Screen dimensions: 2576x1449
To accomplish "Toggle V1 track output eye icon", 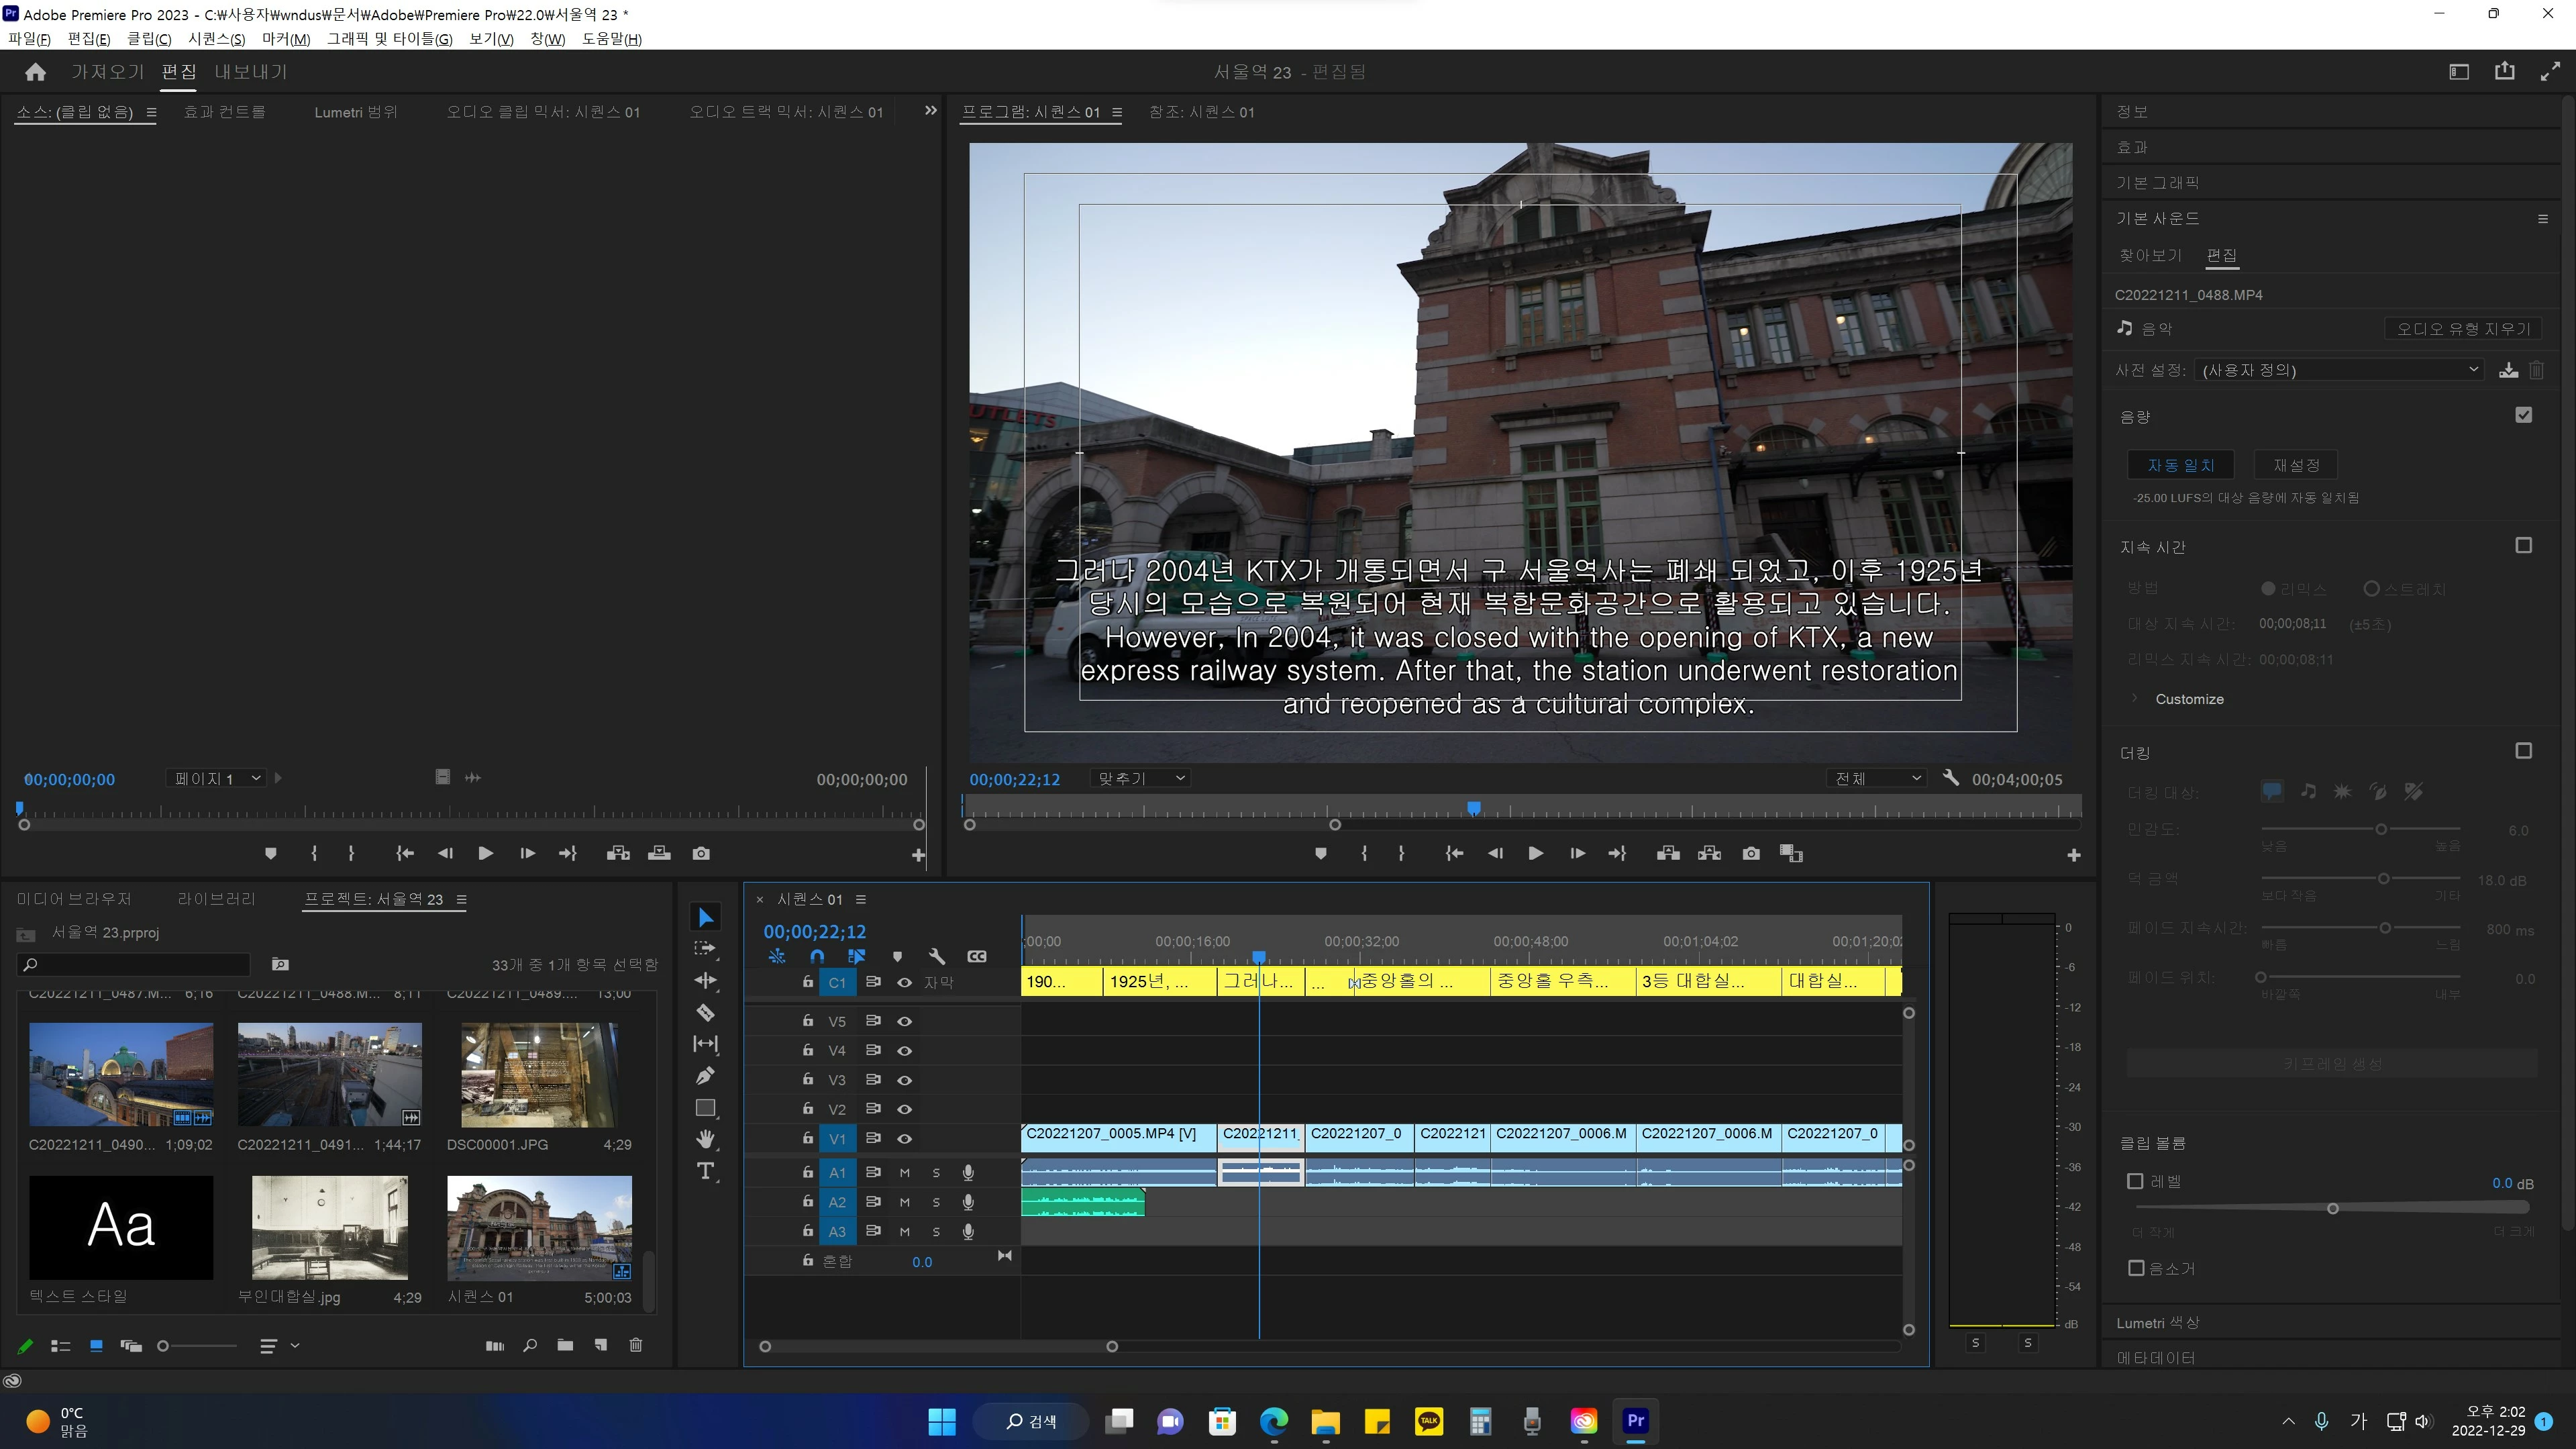I will pyautogui.click(x=904, y=1138).
